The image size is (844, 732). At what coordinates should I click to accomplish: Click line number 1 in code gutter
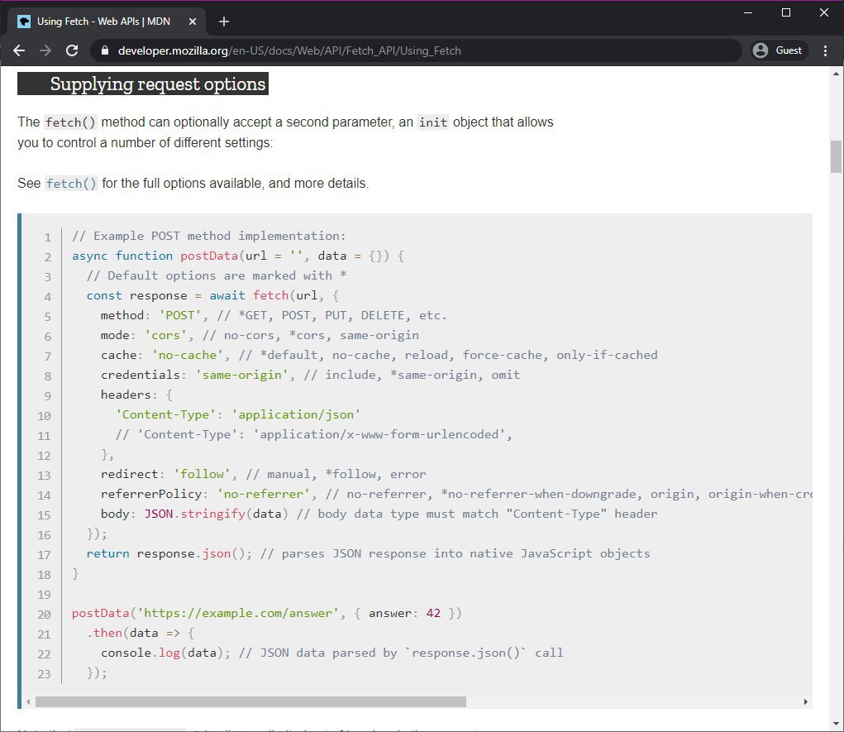(x=48, y=237)
